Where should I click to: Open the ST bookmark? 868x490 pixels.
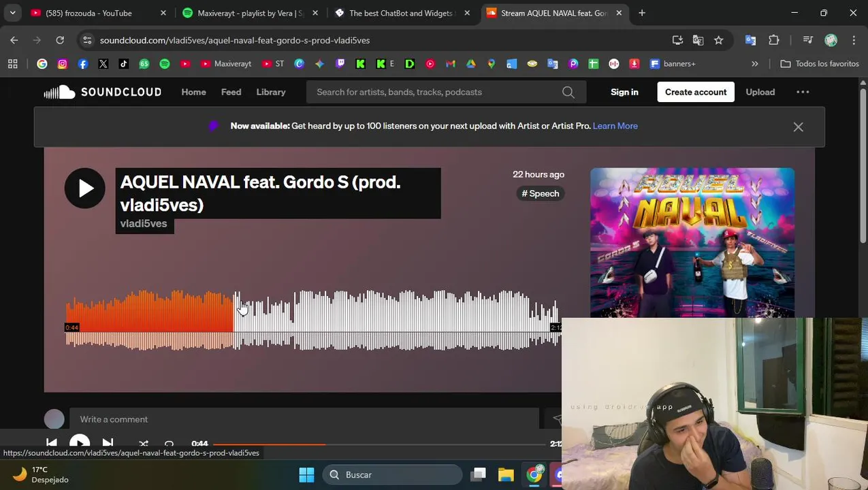click(x=273, y=63)
